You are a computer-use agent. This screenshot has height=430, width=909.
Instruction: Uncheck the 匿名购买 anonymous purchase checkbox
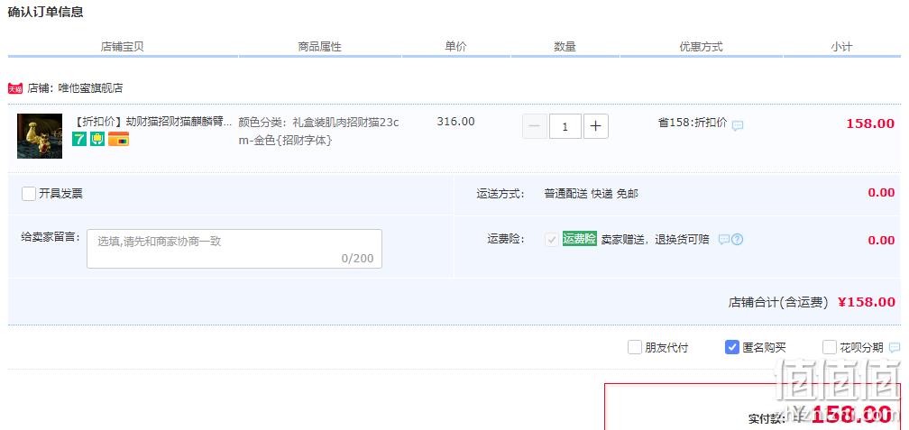coord(732,347)
